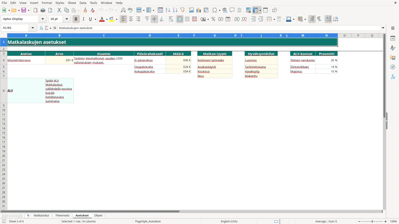Click the zoom slider handle
The height and width of the screenshot is (224, 399).
(372, 221)
